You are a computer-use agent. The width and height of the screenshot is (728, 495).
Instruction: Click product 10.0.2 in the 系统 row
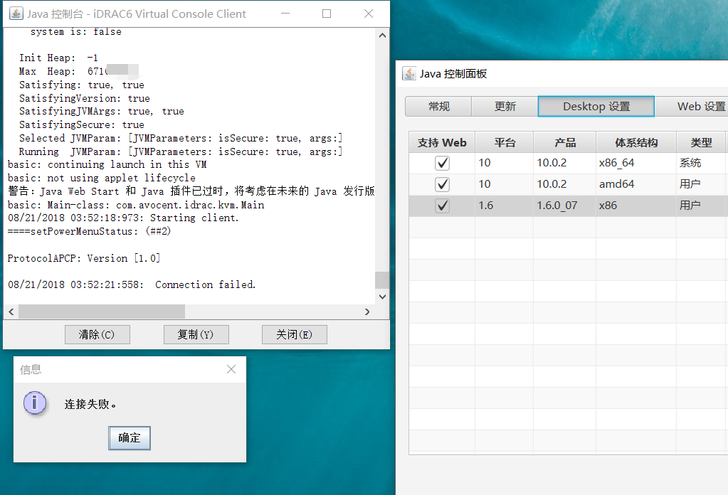(x=564, y=163)
